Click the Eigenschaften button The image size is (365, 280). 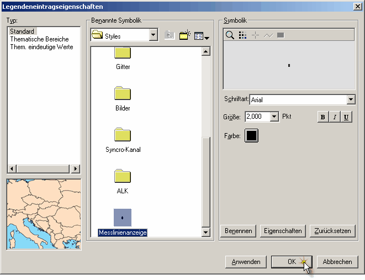pos(282,231)
